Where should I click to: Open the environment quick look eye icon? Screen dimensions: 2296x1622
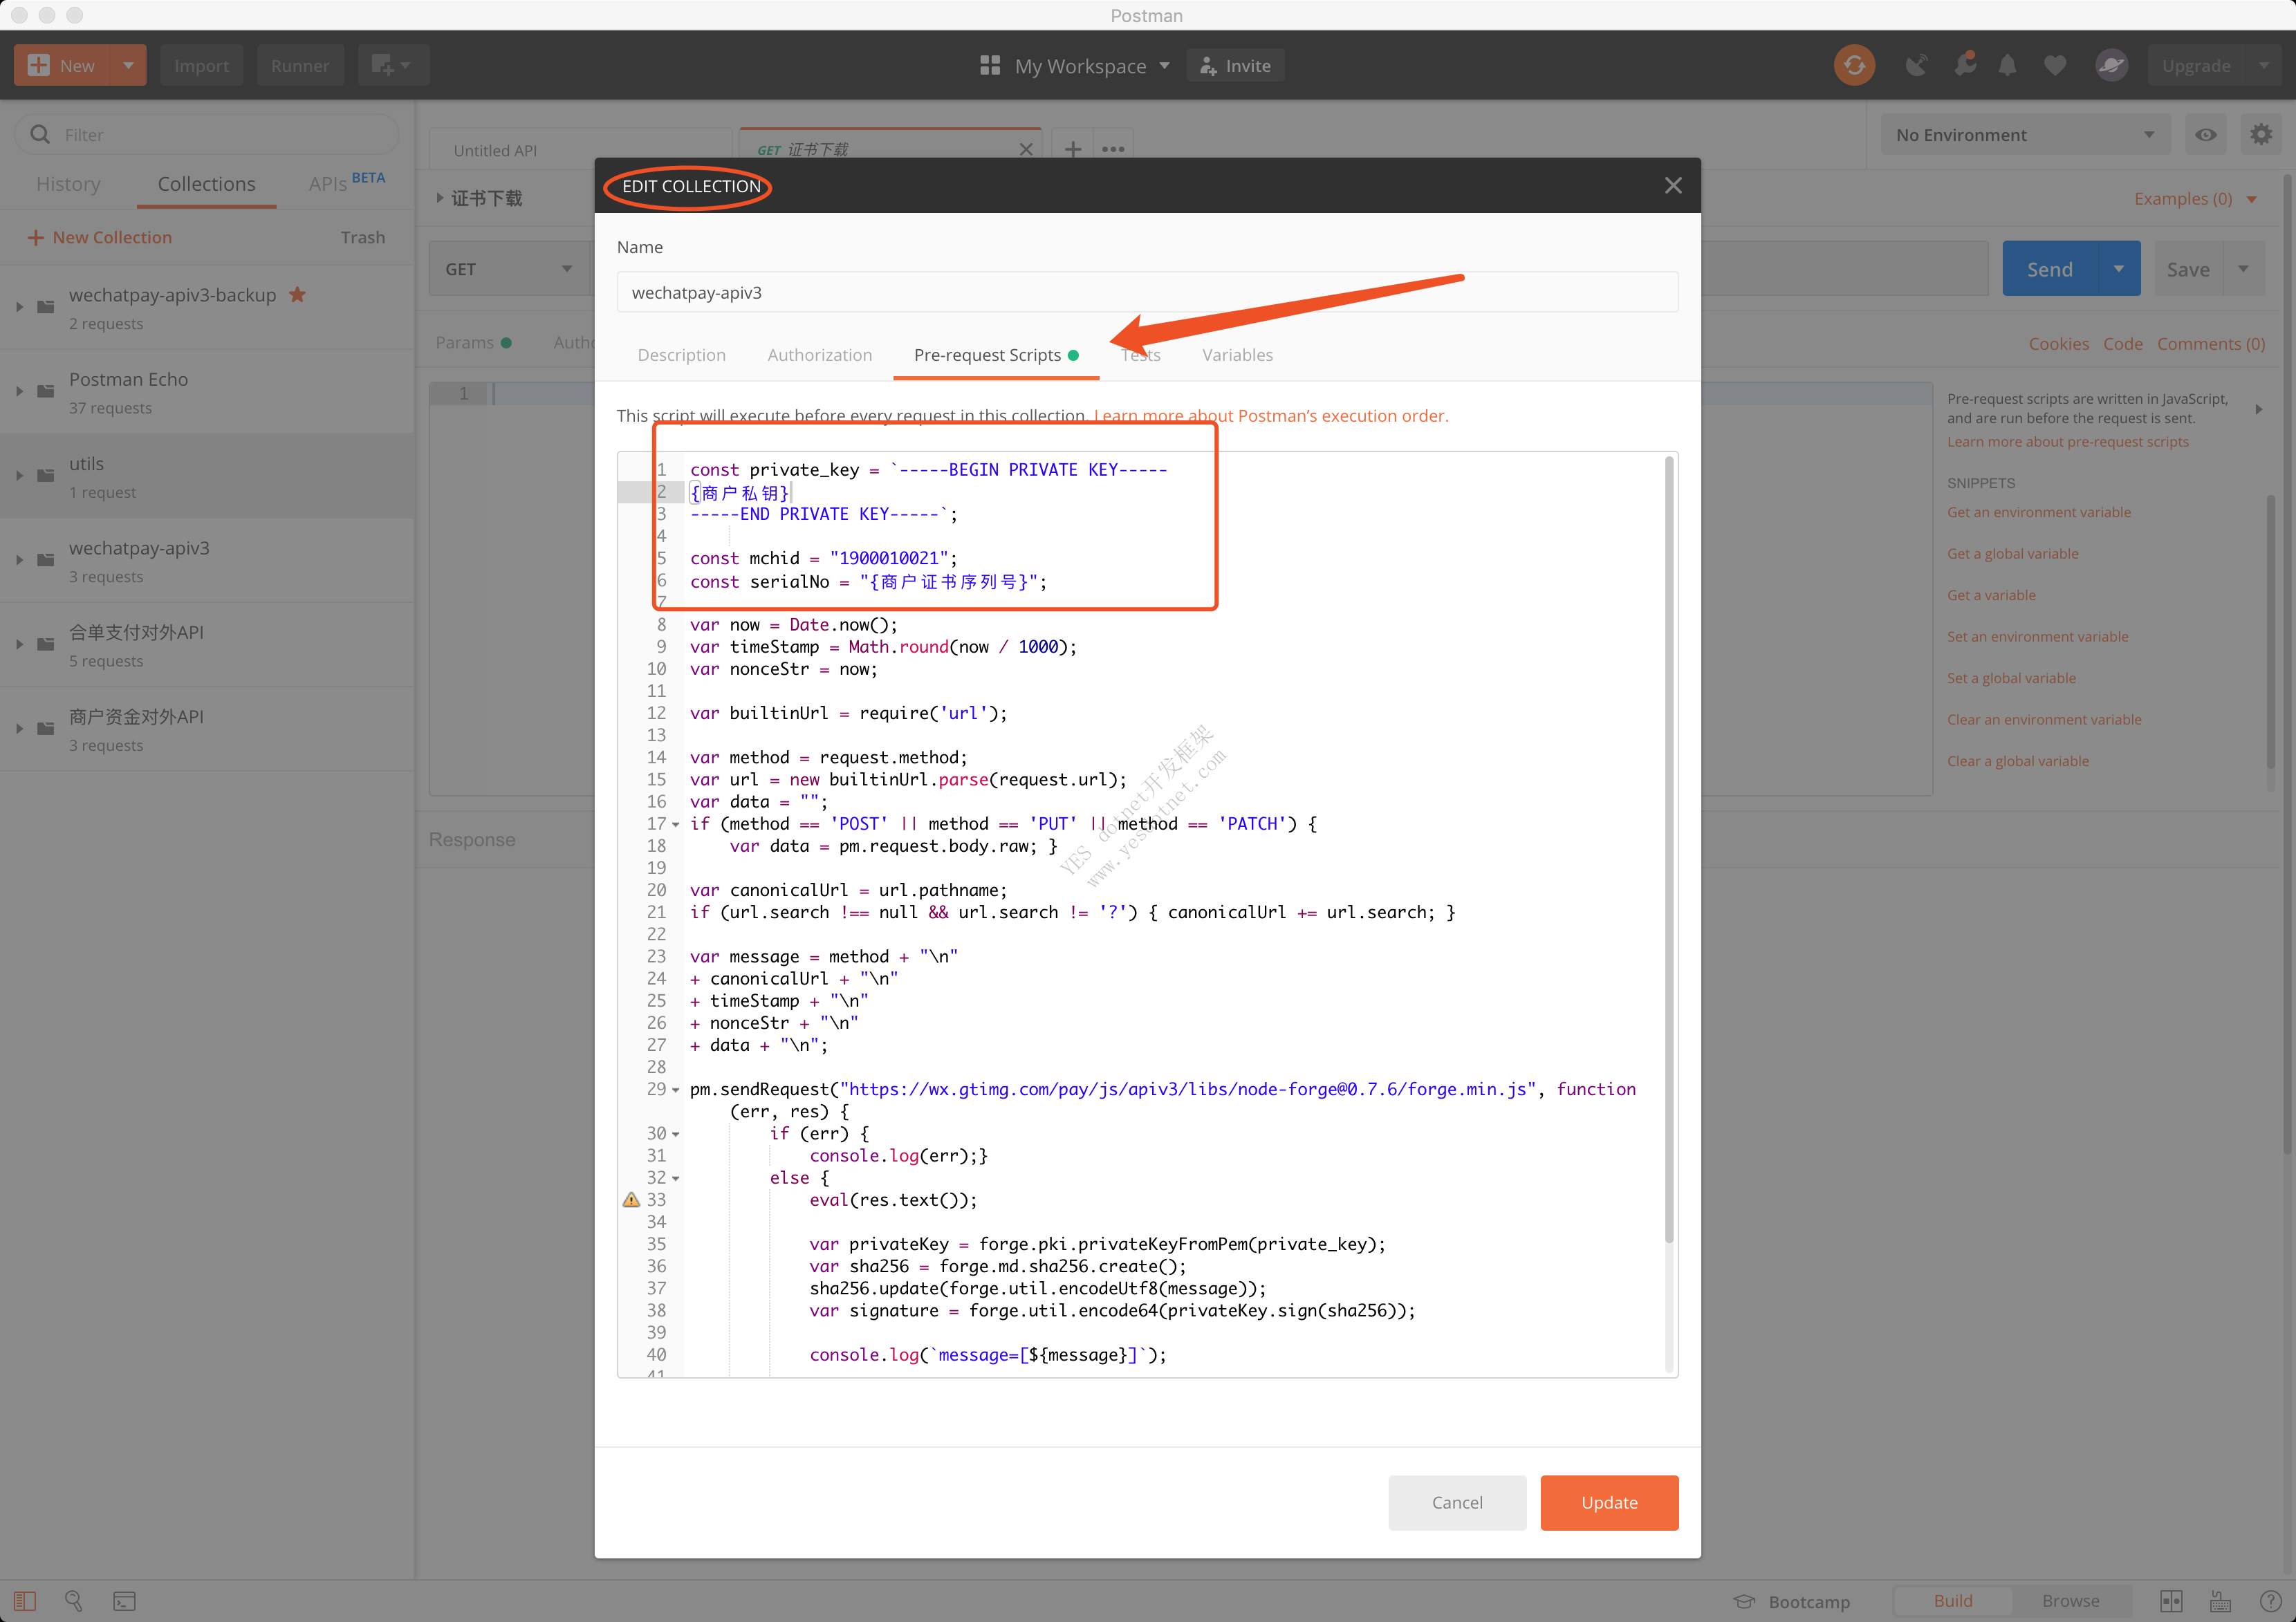[2206, 134]
